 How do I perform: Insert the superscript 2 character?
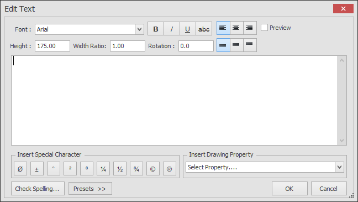pos(70,169)
